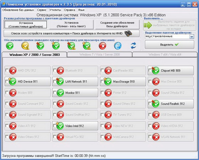Click the Выполнить задание button

[170, 25]
